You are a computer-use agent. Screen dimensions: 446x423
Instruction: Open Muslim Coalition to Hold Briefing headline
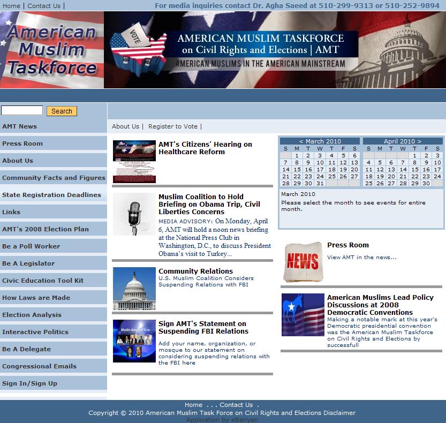point(209,204)
